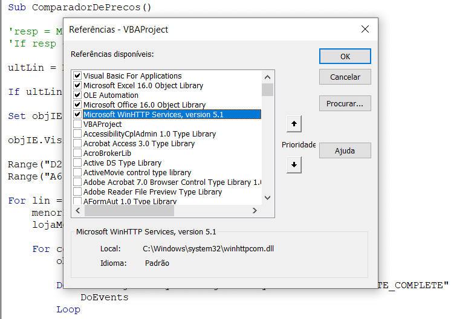Check Acrobat Access 3.0 Type Library
Screen dimensions: 451x319
pyautogui.click(x=77, y=143)
